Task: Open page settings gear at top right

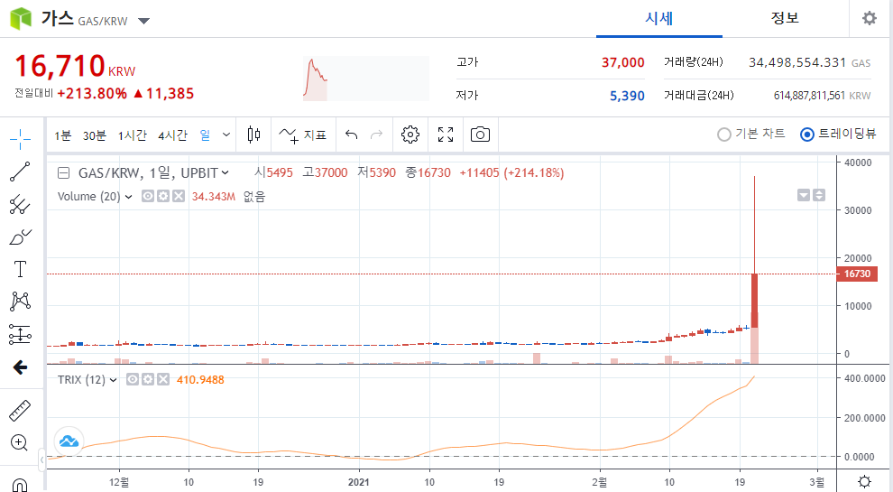Action: point(869,18)
